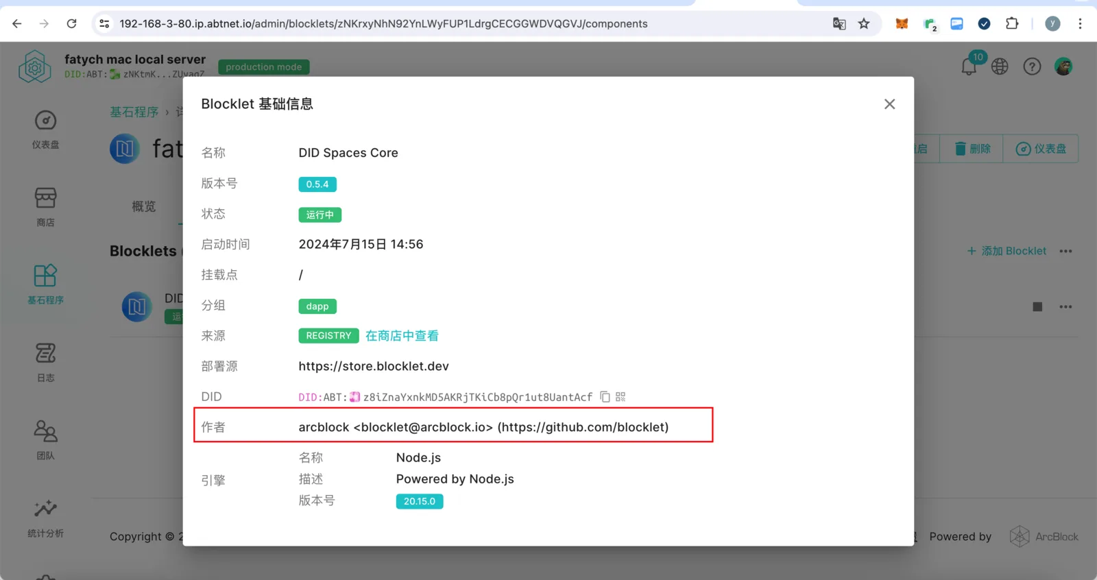Select the author text arcblock
Image resolution: width=1097 pixels, height=580 pixels.
[x=324, y=427]
